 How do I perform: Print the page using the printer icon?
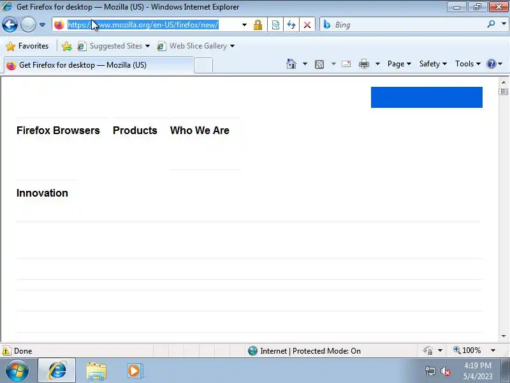tap(363, 64)
